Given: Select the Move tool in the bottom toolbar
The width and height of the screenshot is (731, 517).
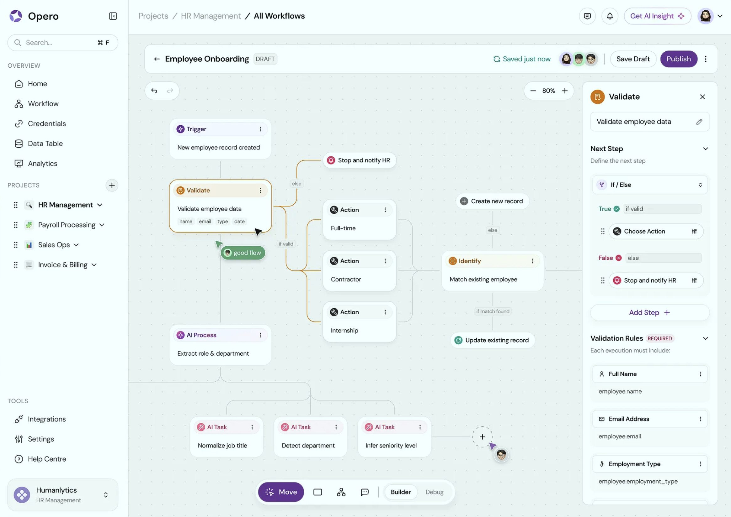Looking at the screenshot, I should [281, 492].
